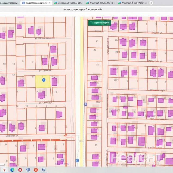Switch to first tab "по кадастровому"

click(9, 3)
